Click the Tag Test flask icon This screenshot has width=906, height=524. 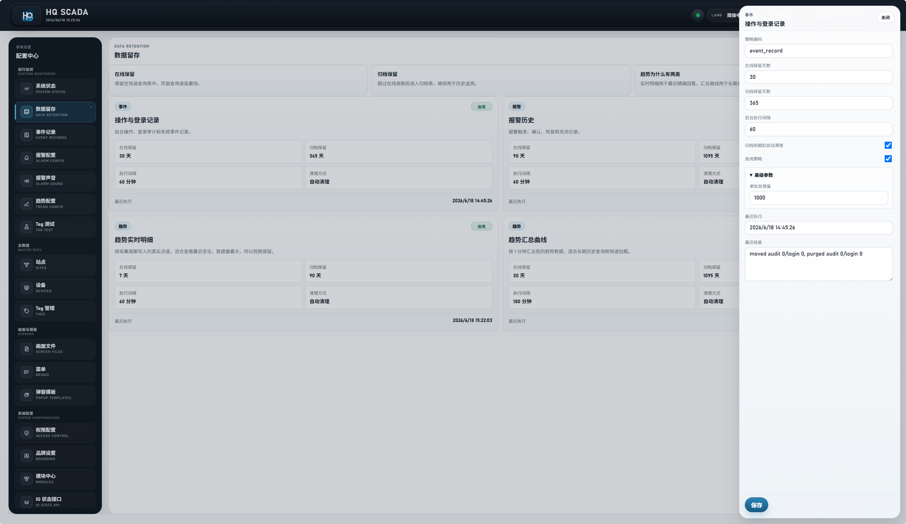[27, 227]
